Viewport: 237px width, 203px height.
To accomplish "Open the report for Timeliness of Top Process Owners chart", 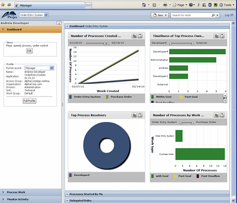I will 216,36.
